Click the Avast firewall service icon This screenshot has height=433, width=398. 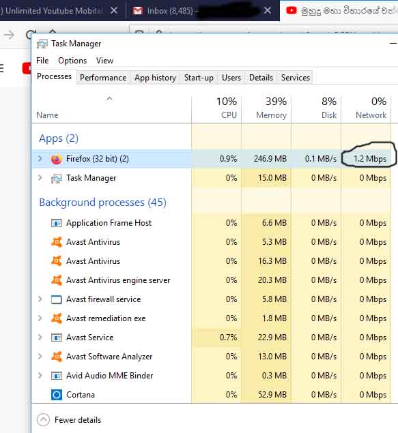[x=57, y=299]
